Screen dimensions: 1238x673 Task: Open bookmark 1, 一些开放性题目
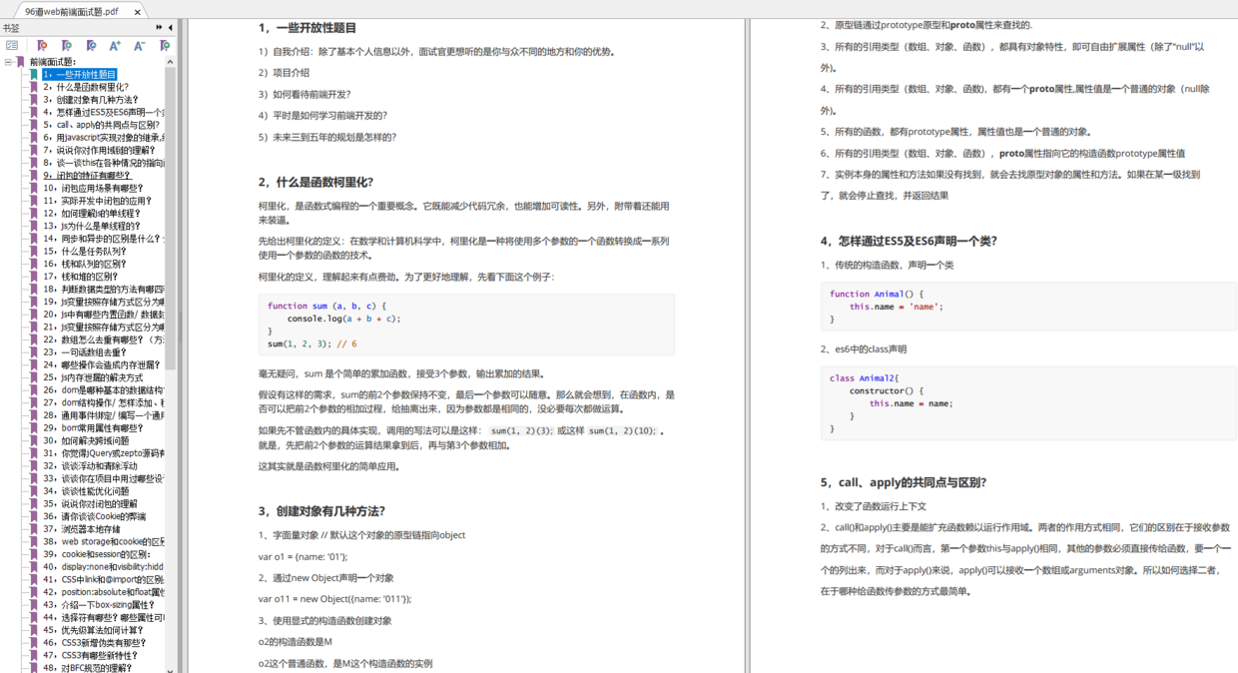coord(79,75)
